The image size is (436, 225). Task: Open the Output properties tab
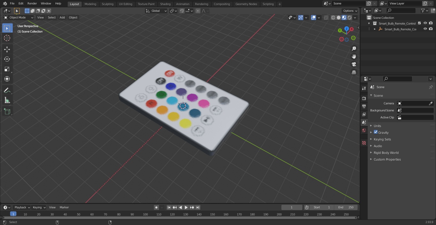364,106
